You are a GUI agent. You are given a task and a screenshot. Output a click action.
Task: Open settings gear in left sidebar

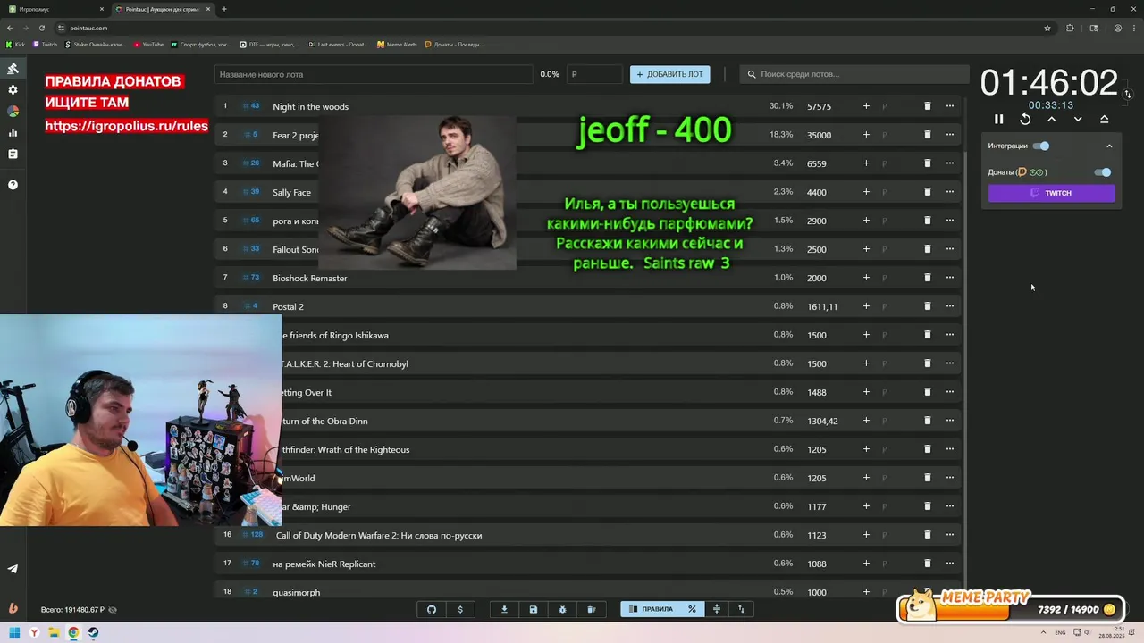click(x=13, y=90)
